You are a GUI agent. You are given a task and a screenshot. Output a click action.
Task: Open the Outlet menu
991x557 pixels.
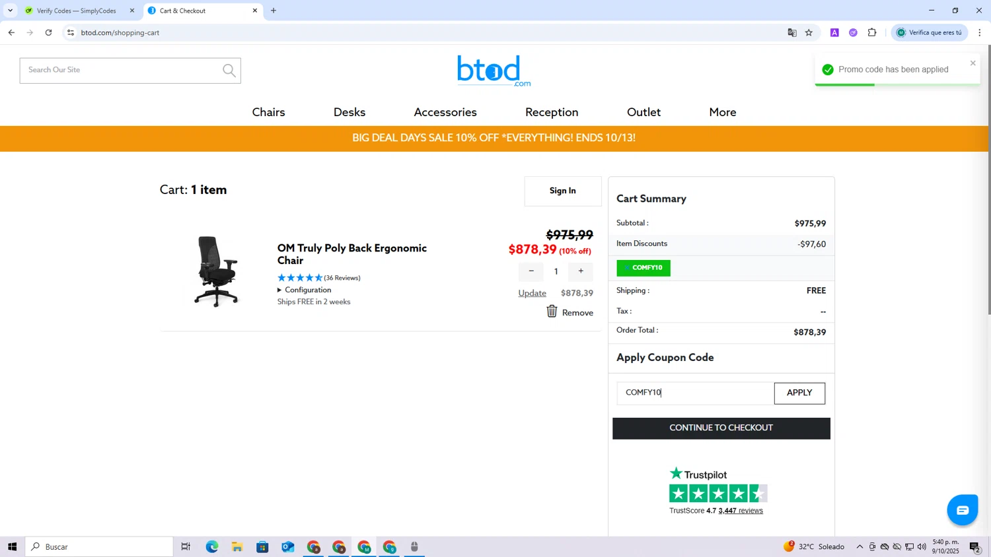click(643, 112)
